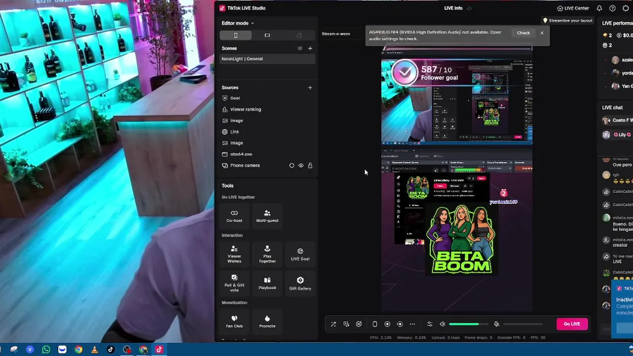Dismiss the NVIDIA audio unavailable notification
This screenshot has width=633, height=356.
point(542,33)
